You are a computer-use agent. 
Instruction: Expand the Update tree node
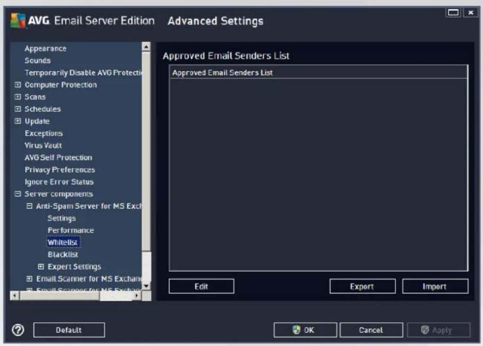point(18,121)
